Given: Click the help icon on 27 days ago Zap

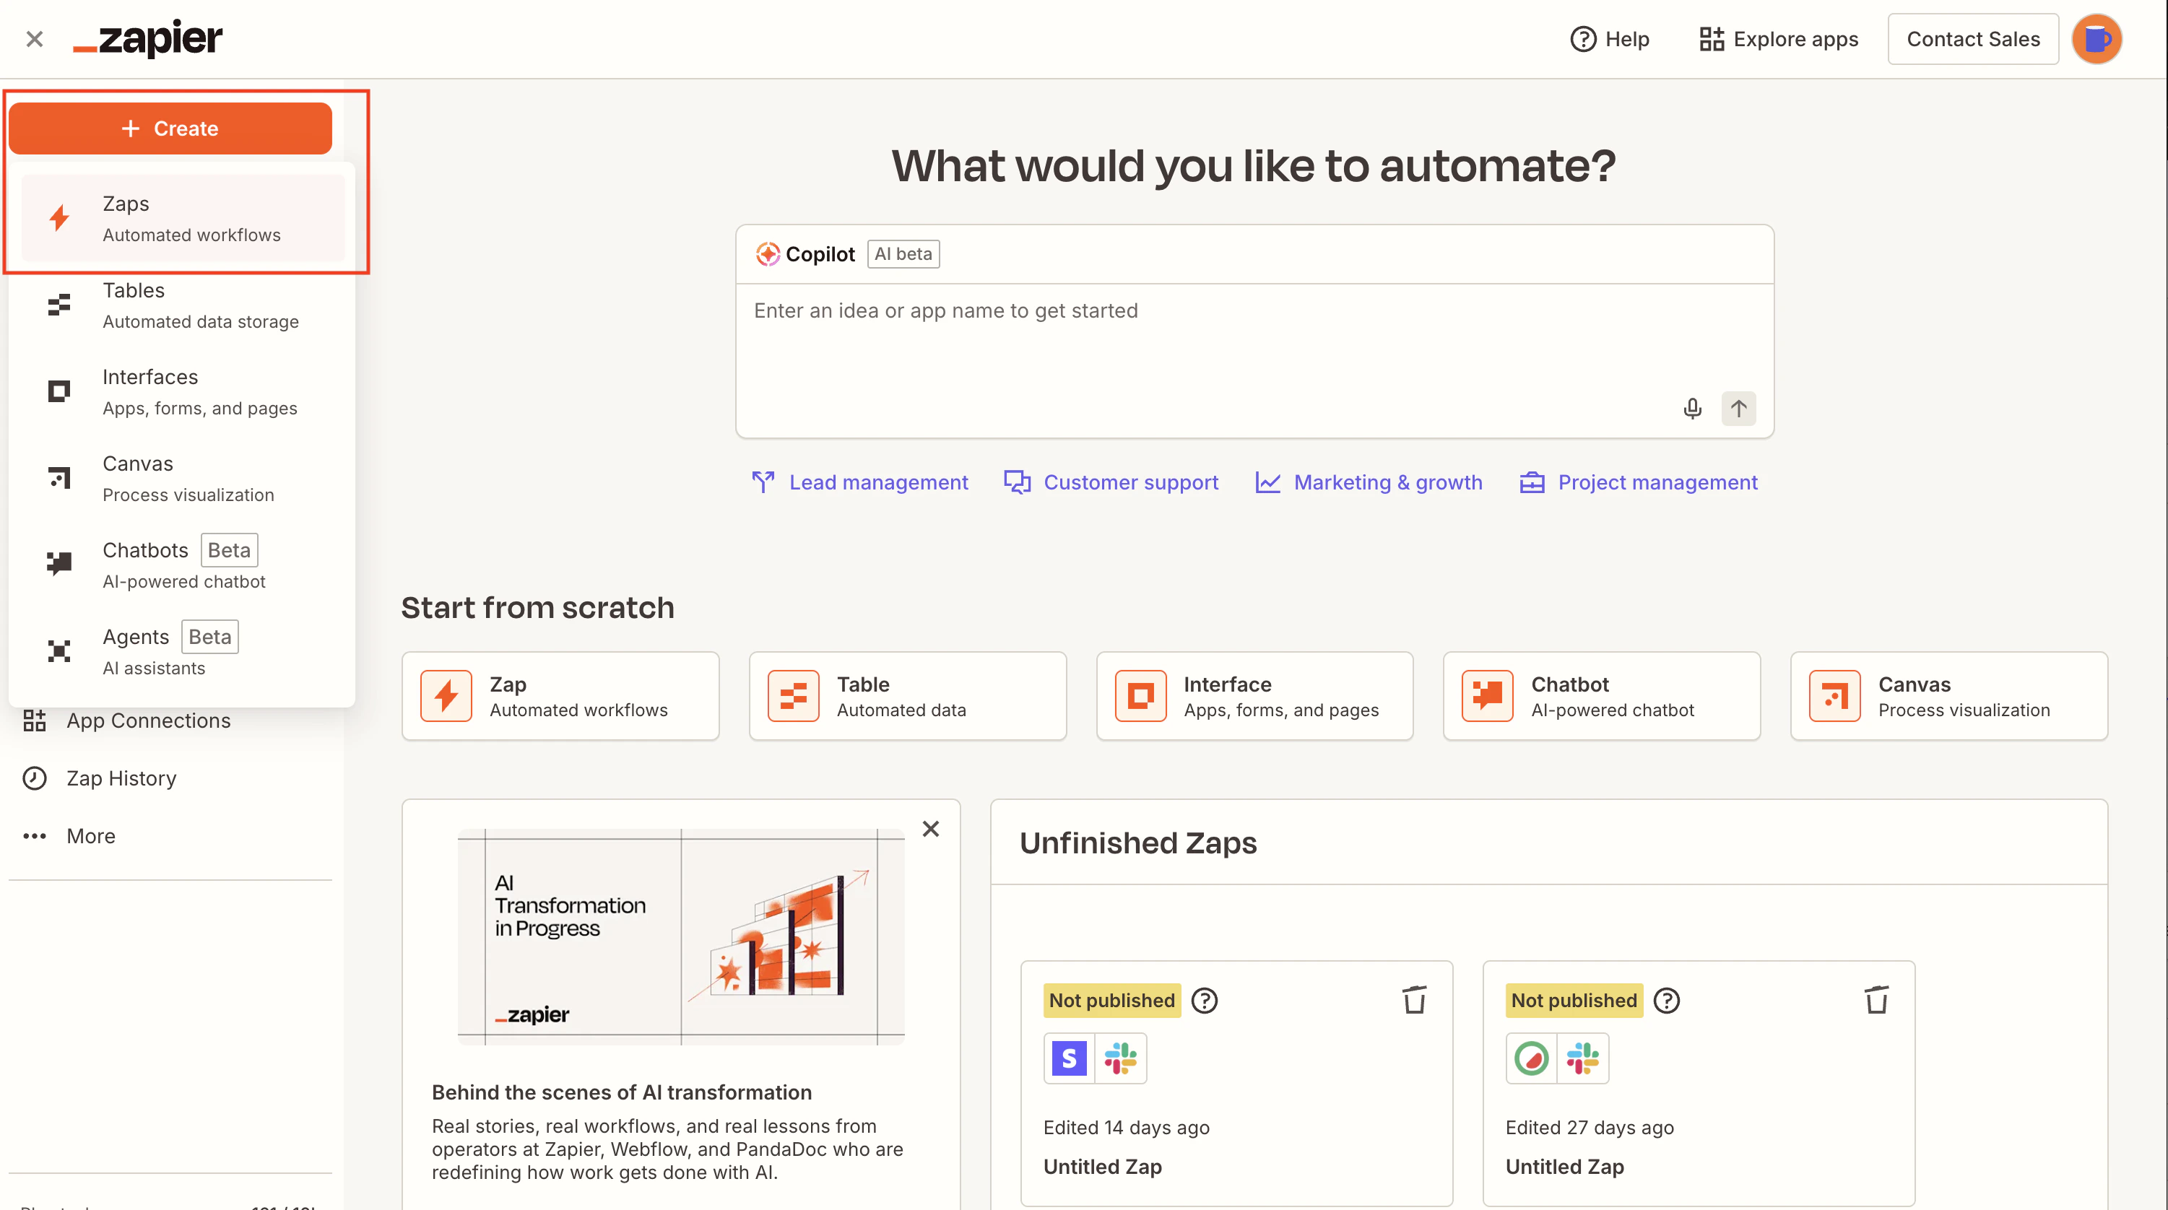Looking at the screenshot, I should click(1666, 1001).
